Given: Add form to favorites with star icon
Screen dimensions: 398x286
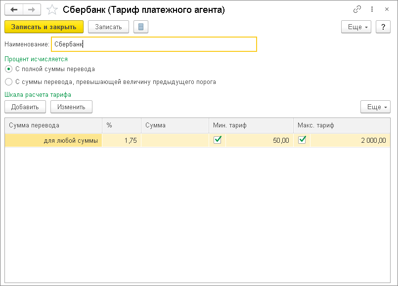Looking at the screenshot, I should pos(51,9).
